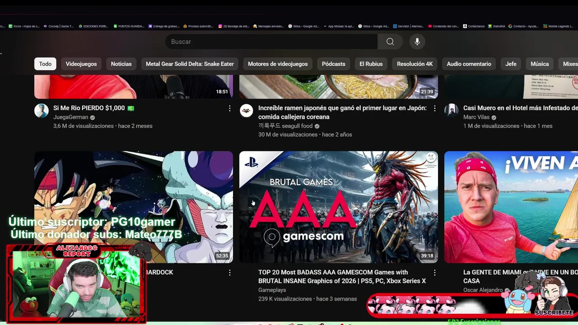Open App Moises bookmark
This screenshot has height=325, width=578.
tap(339, 26)
